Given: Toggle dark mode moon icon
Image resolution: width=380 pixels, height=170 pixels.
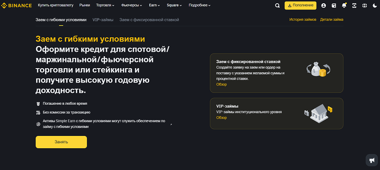Looking at the screenshot, I should click(x=375, y=6).
